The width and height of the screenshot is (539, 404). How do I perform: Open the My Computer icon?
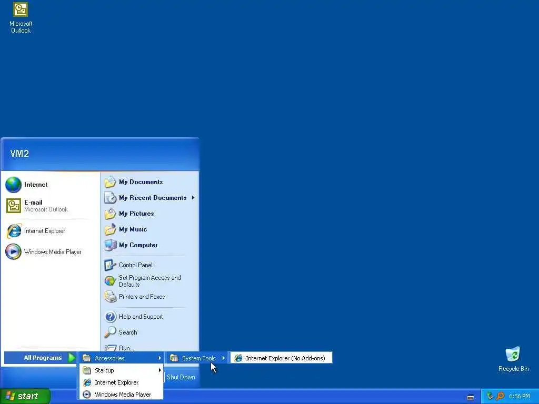tap(110, 245)
